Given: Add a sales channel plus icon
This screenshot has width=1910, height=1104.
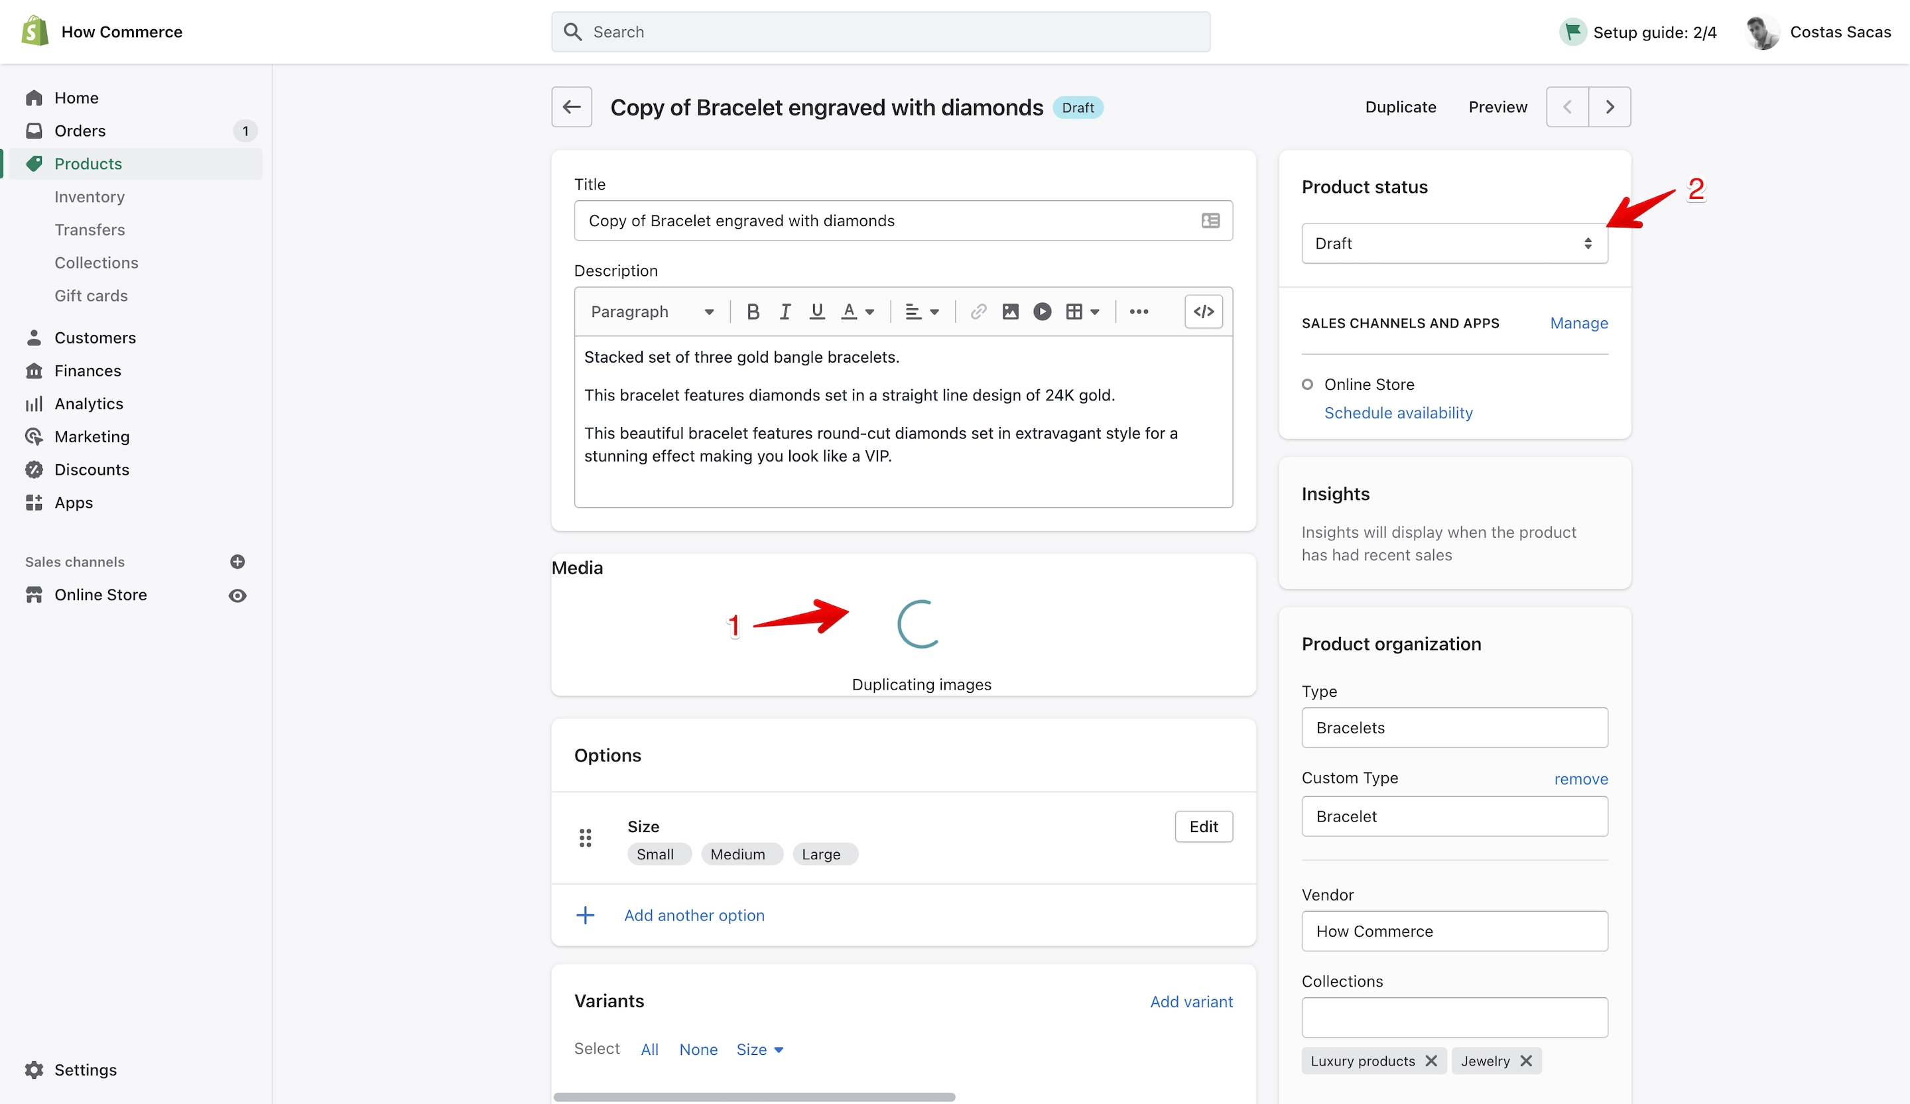Looking at the screenshot, I should click(x=237, y=562).
